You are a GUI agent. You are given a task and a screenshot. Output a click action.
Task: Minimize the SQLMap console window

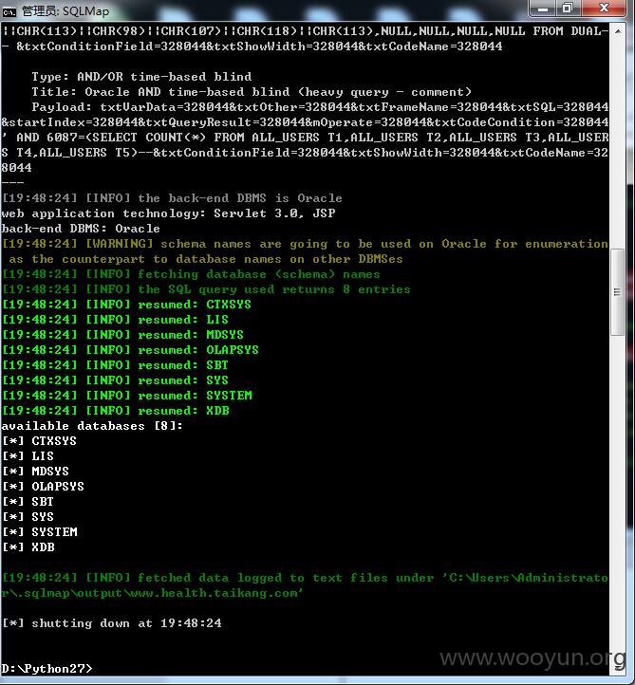click(543, 9)
